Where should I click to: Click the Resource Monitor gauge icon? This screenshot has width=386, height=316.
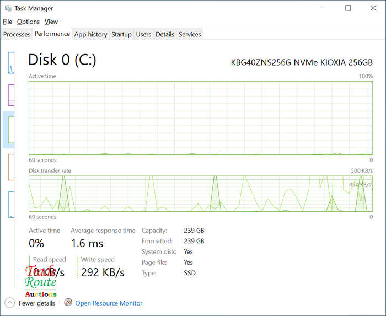[x=68, y=303]
